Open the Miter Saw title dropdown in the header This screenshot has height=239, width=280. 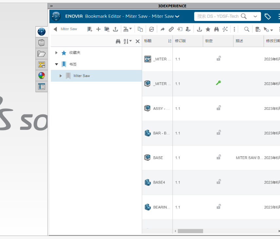tap(177, 16)
